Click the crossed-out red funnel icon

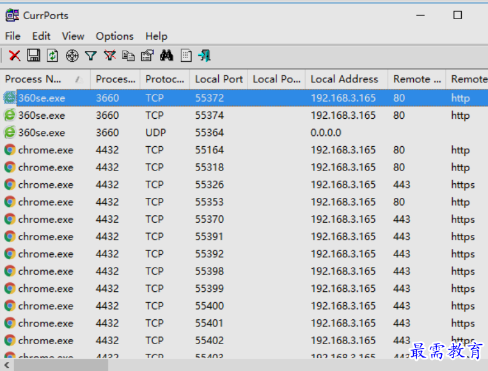(110, 56)
